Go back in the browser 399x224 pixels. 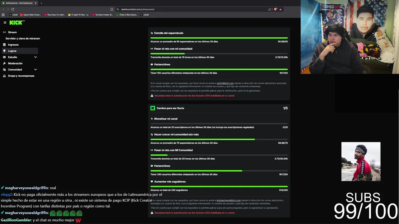coord(3,9)
